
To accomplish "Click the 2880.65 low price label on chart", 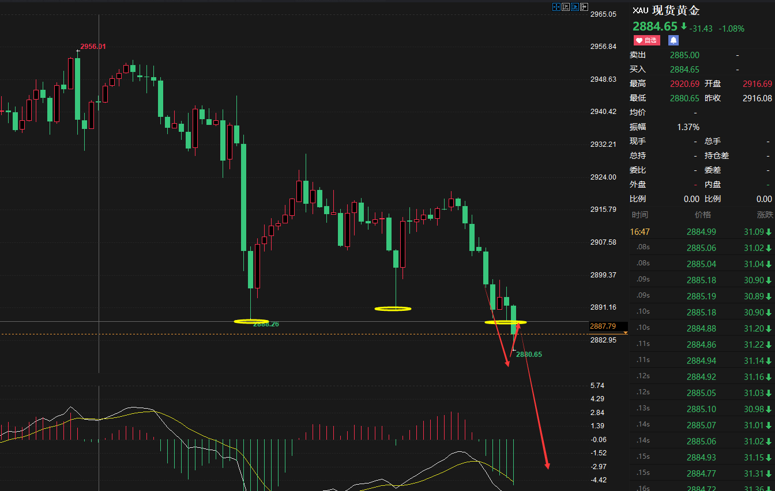I will pyautogui.click(x=529, y=355).
